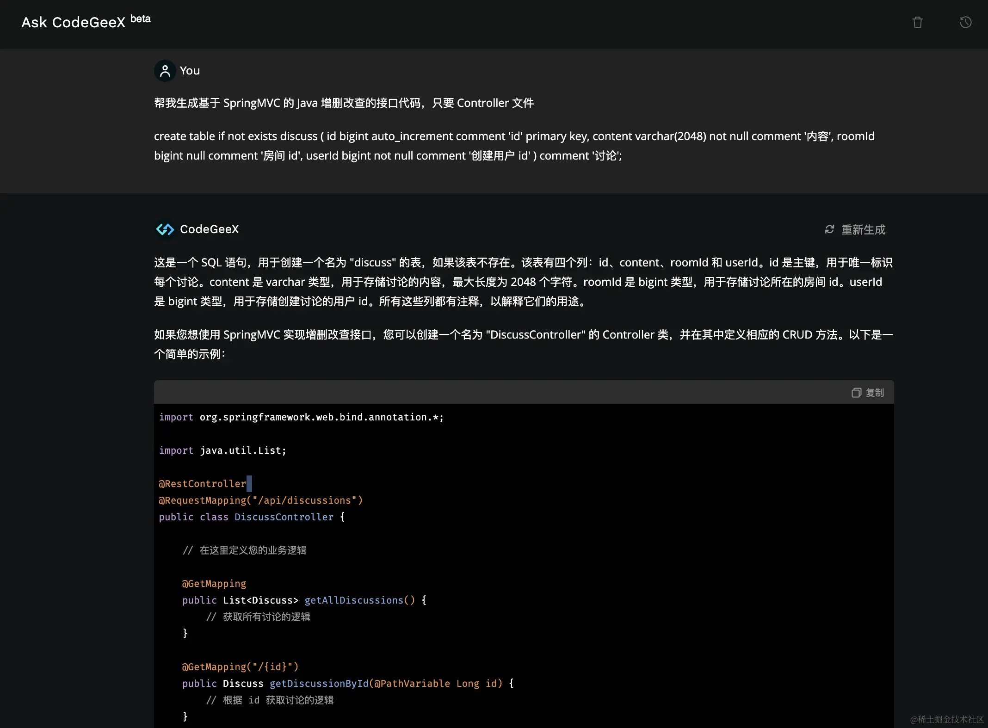Viewport: 988px width, 728px height.
Task: Click the @GetMapping("/{id}") annotation
Action: pos(241,667)
